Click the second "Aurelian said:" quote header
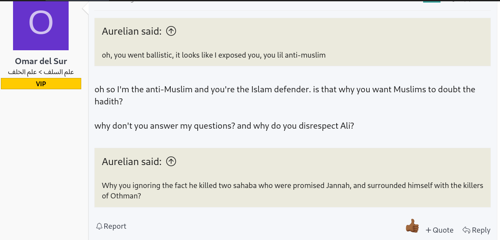The image size is (500, 240). click(x=132, y=162)
